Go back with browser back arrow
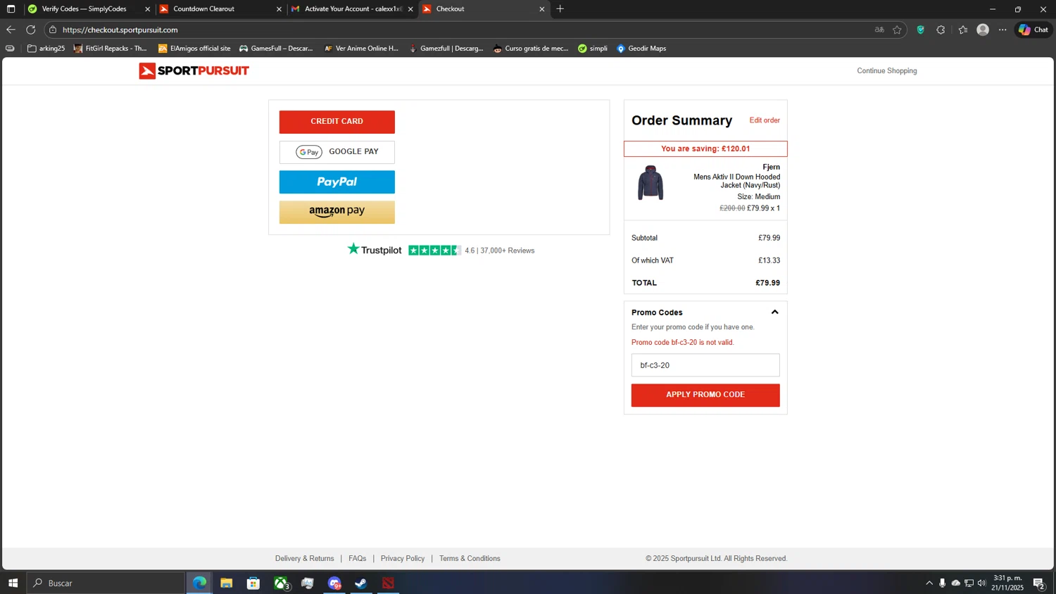The width and height of the screenshot is (1056, 594). (11, 30)
